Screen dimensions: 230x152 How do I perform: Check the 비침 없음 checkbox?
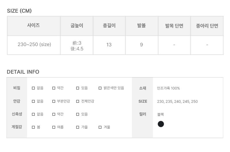33,88
